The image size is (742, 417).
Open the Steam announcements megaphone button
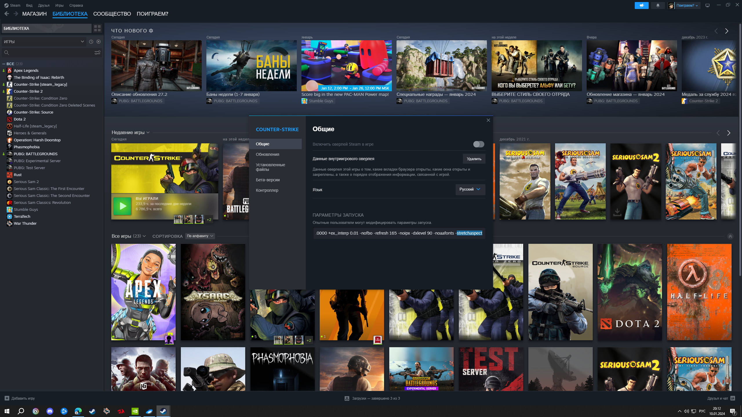[x=641, y=5]
